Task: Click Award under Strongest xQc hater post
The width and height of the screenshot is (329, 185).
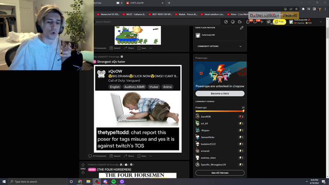Action: coord(115,156)
